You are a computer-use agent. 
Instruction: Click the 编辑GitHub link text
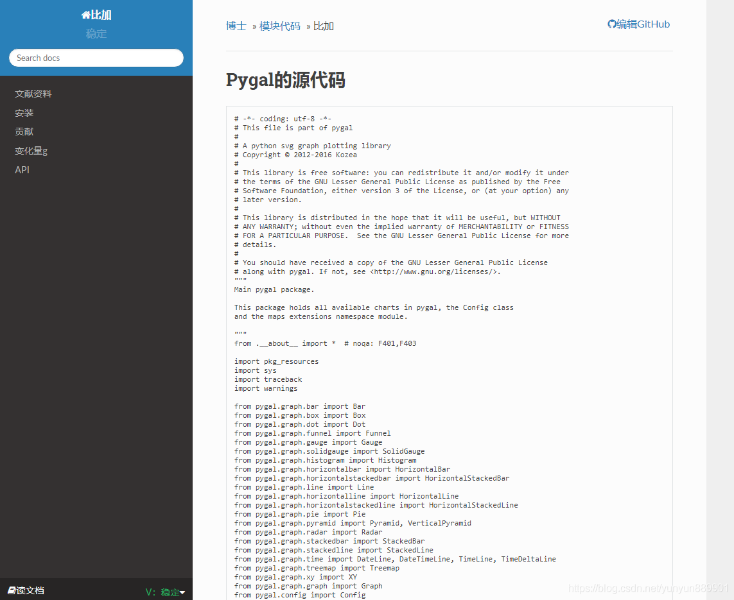(x=643, y=24)
